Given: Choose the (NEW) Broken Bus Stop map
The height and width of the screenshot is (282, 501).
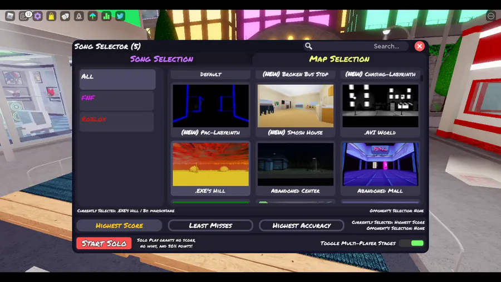Looking at the screenshot, I should (295, 74).
